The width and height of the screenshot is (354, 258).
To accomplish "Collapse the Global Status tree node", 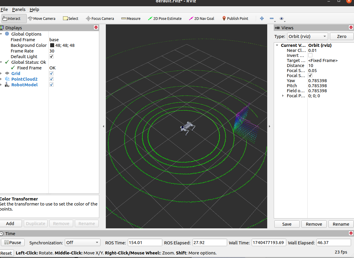I will coord(1,62).
